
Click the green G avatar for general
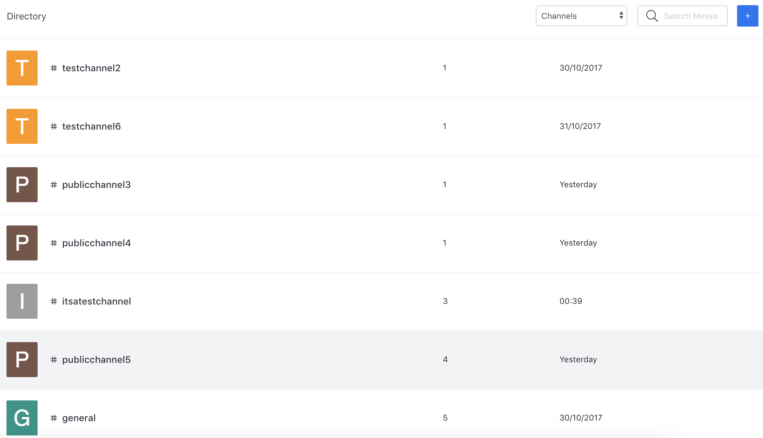(22, 418)
